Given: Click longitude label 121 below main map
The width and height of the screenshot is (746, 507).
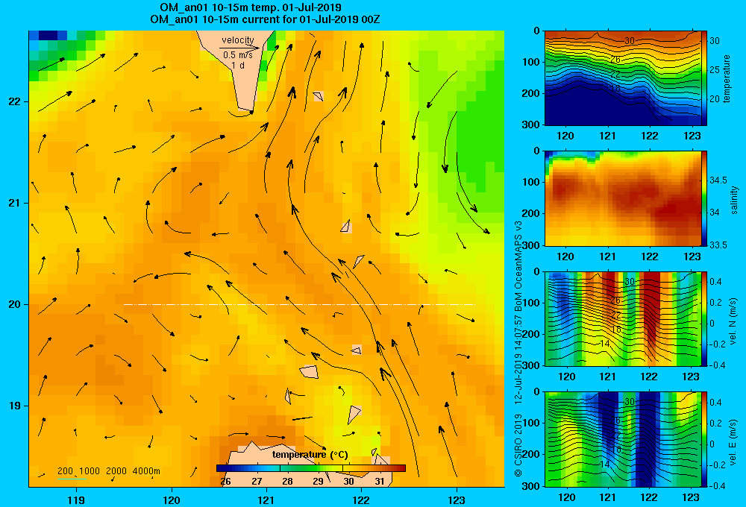Looking at the screenshot, I should tap(266, 500).
